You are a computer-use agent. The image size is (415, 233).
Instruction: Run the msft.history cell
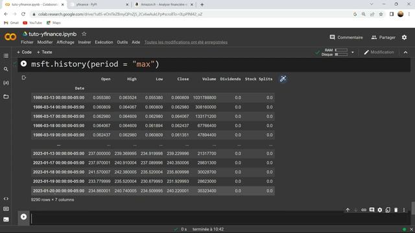tap(23, 63)
